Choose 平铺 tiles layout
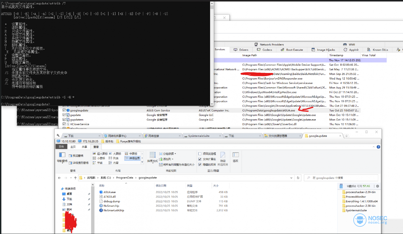The height and width of the screenshot is (234, 403). coord(98,163)
